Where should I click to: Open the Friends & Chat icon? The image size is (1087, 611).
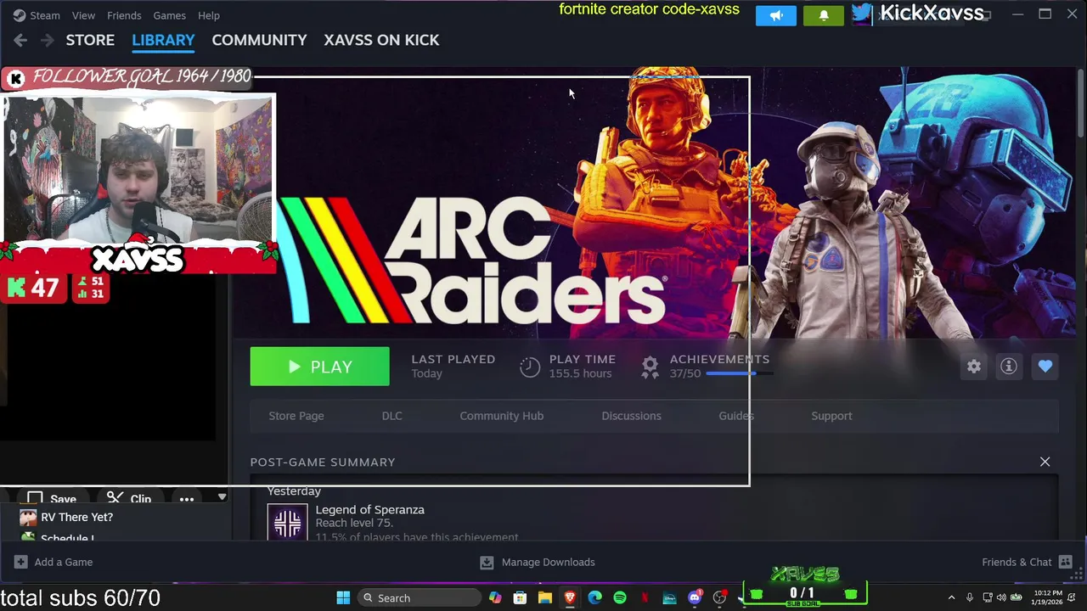[1066, 562]
